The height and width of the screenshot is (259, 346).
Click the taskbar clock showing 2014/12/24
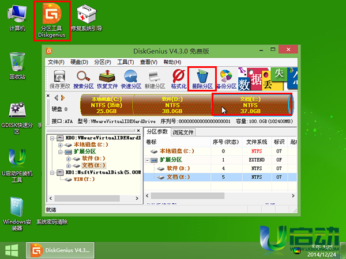click(x=322, y=251)
